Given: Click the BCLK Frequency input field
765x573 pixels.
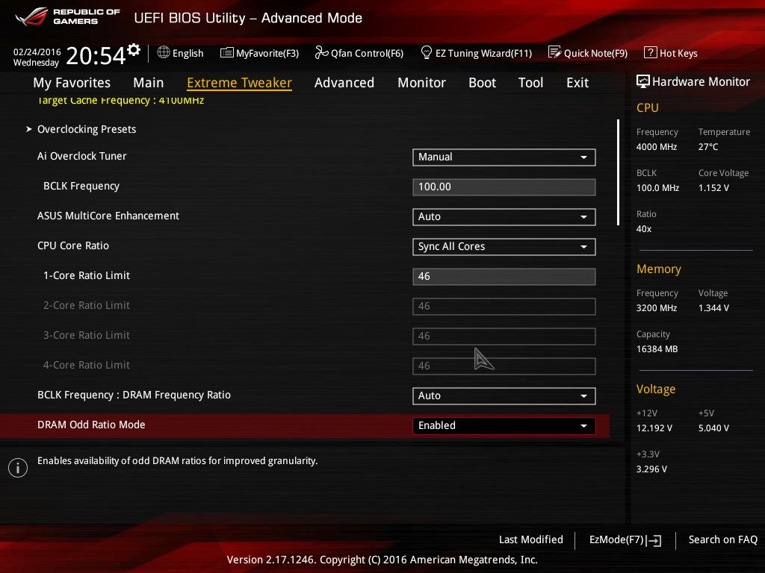Looking at the screenshot, I should point(504,187).
